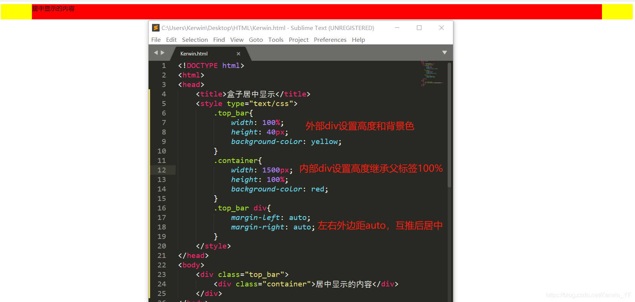Maximize the Sublime Text window
The image size is (635, 302).
coord(419,28)
